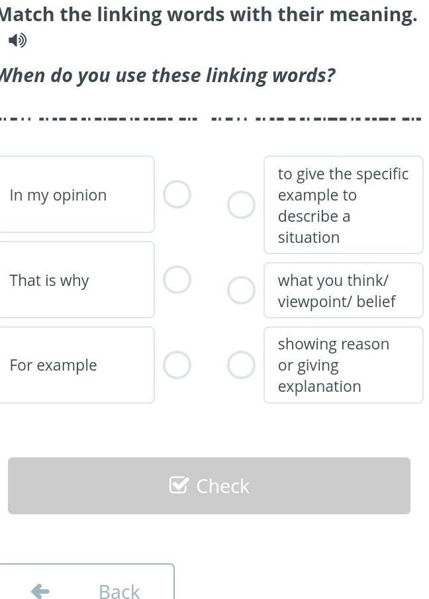
Task: Click the back arrow icon
Action: 40,590
